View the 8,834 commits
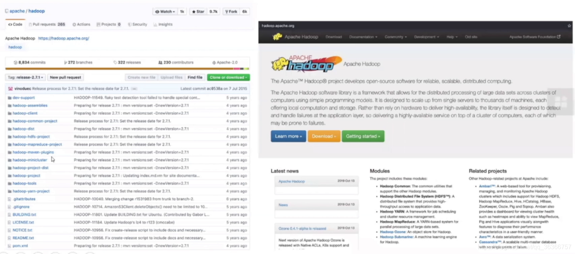Image resolution: width=575 pixels, height=254 pixels. click(x=30, y=62)
